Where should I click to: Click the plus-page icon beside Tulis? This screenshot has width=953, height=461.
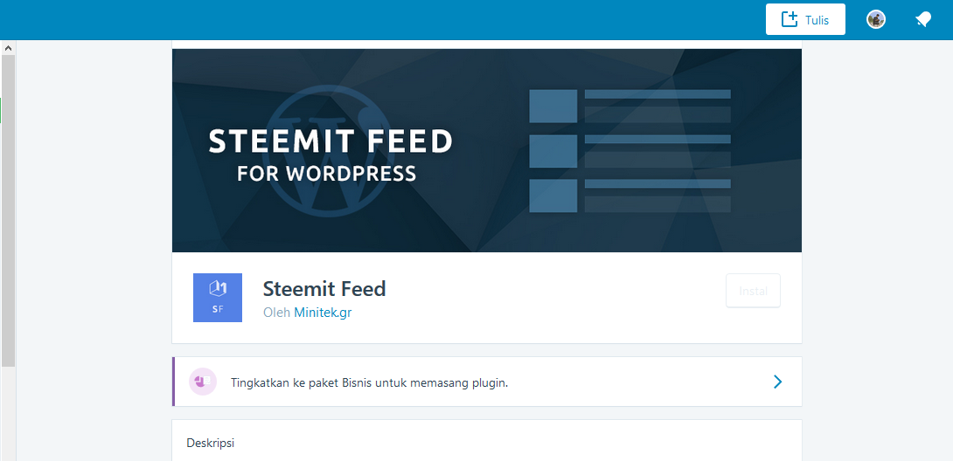[789, 19]
